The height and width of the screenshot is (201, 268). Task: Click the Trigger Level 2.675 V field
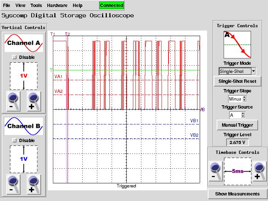(237, 142)
